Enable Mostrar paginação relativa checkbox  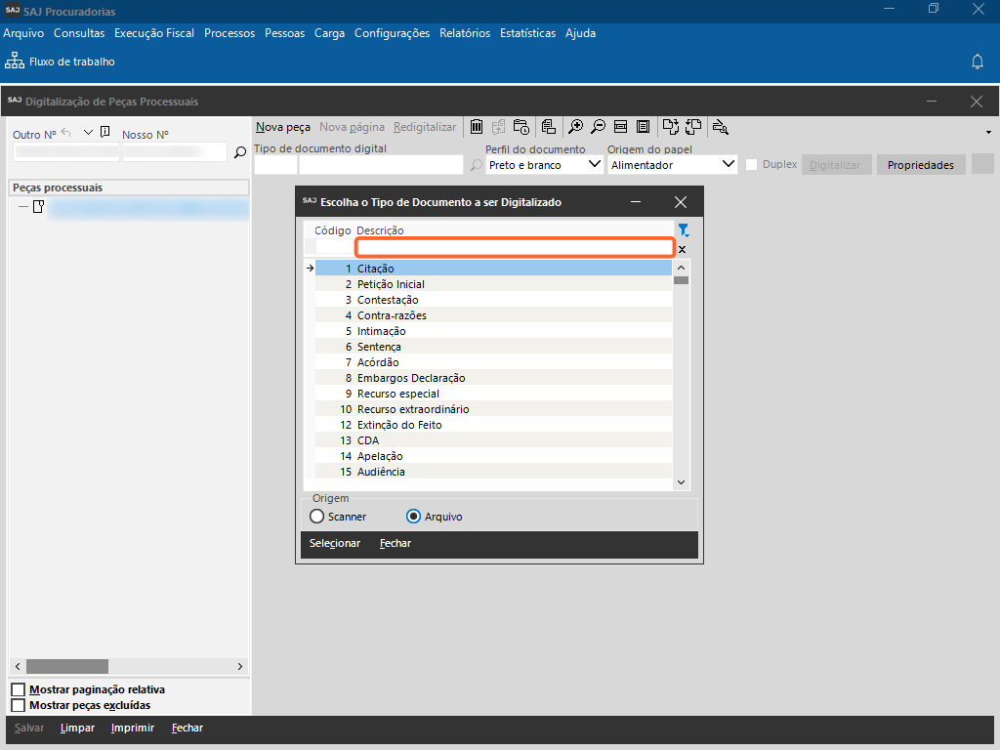[x=18, y=690]
